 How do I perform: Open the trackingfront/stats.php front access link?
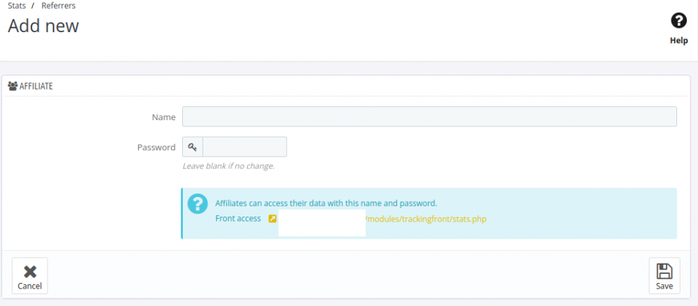point(426,219)
